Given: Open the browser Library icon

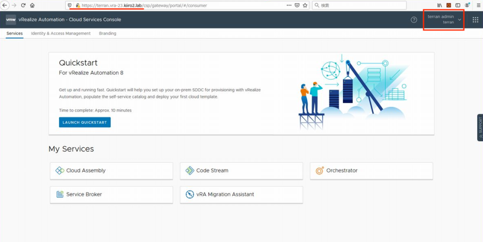Looking at the screenshot, I should pos(440,5).
